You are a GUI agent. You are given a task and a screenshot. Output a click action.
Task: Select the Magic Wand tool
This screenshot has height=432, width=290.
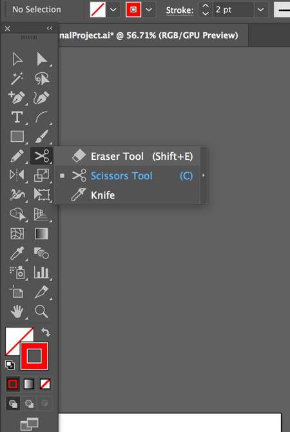click(x=17, y=79)
